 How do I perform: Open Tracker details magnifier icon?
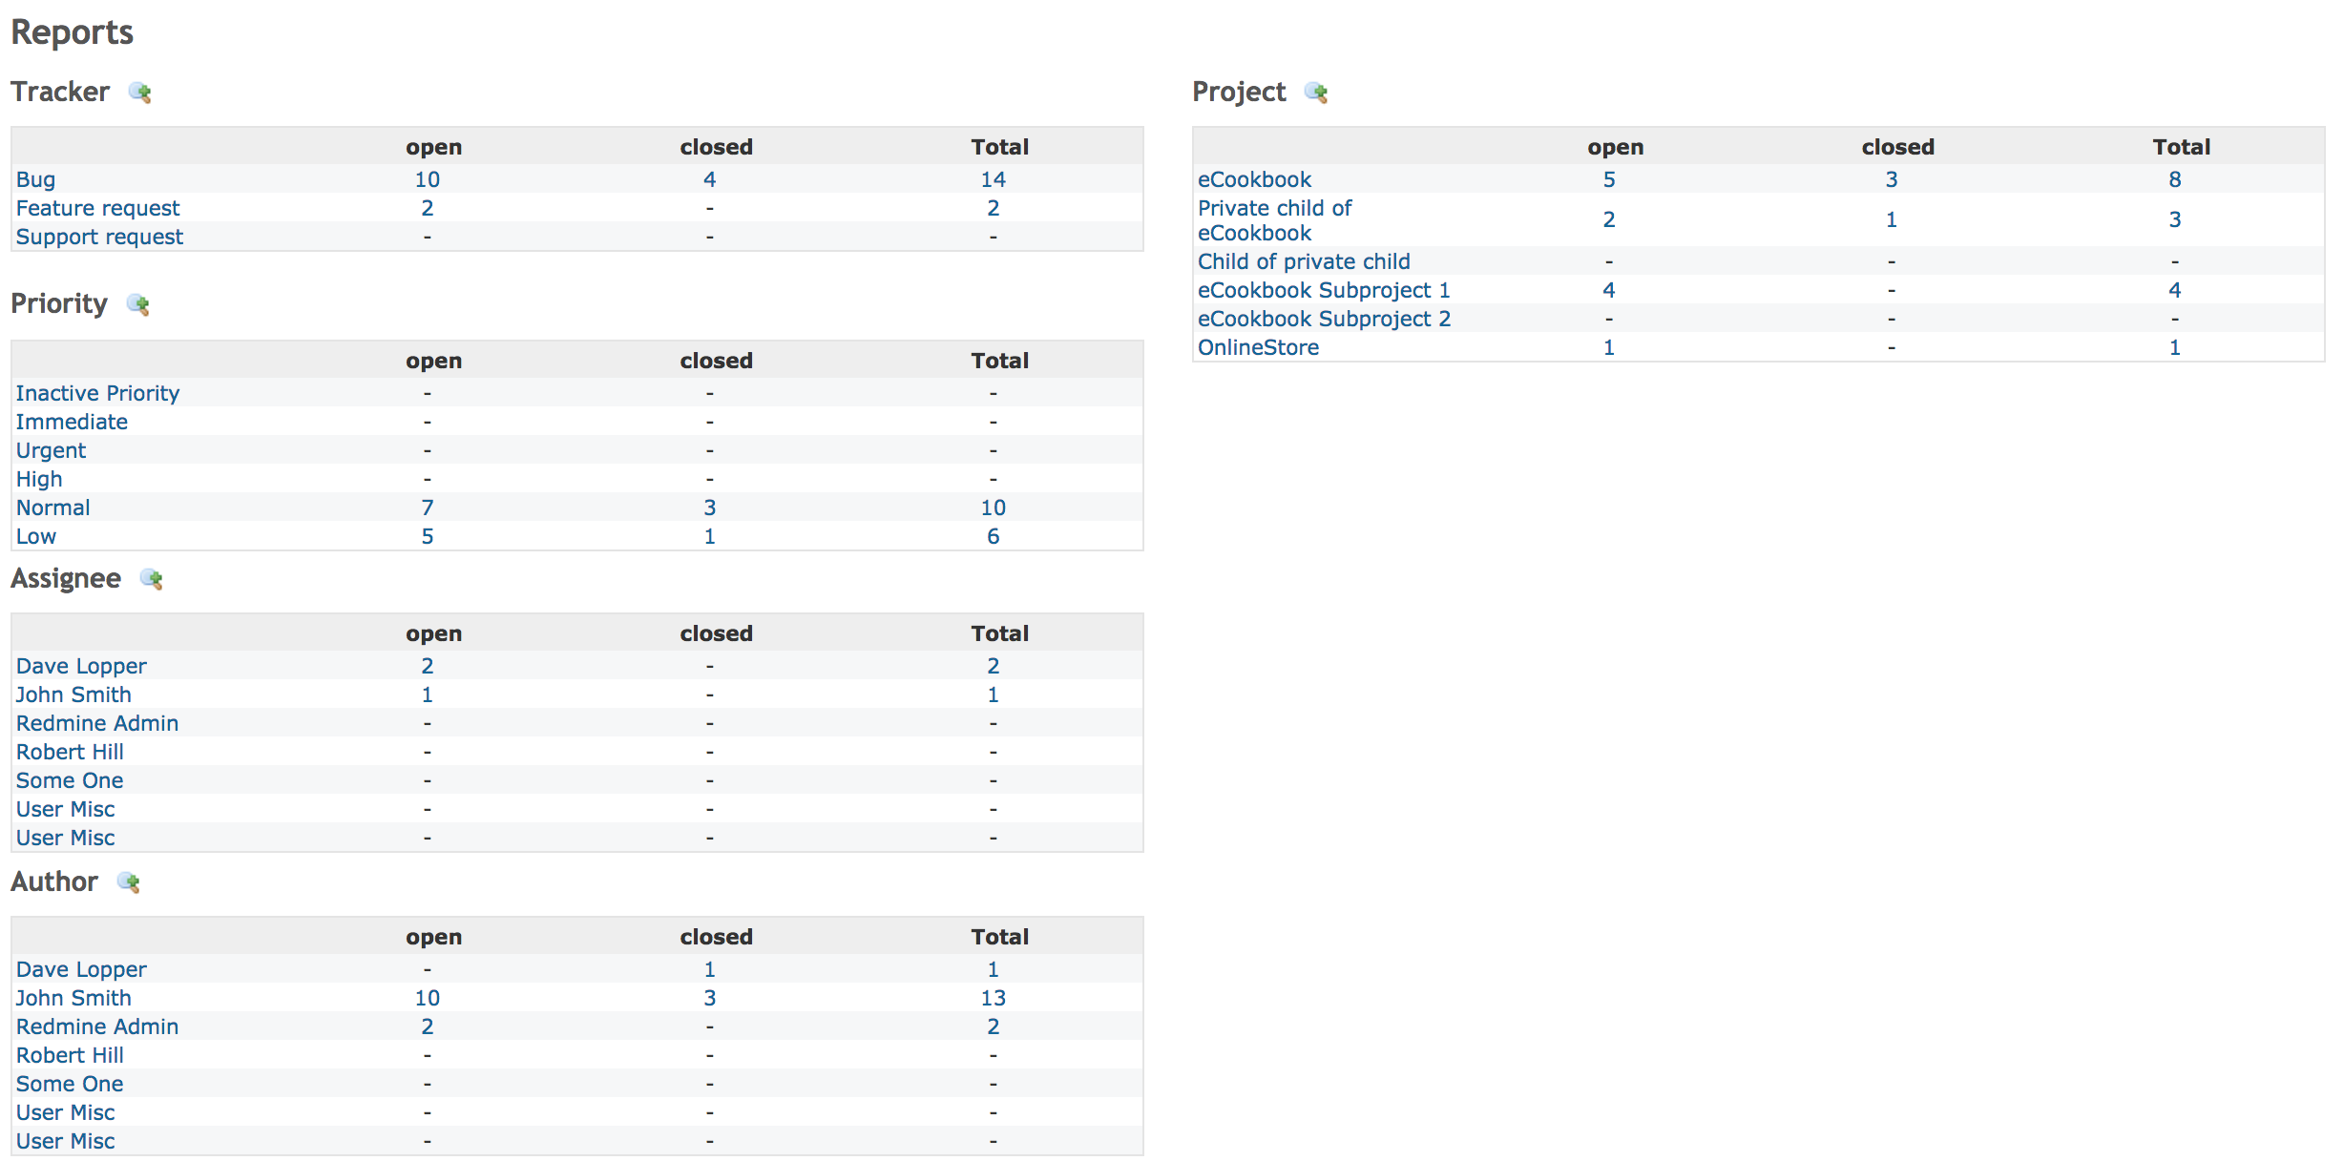point(140,93)
